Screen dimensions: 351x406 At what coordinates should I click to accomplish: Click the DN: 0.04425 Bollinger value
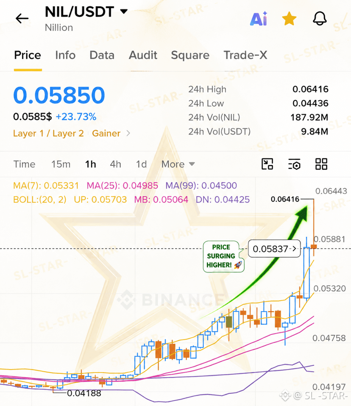223,200
